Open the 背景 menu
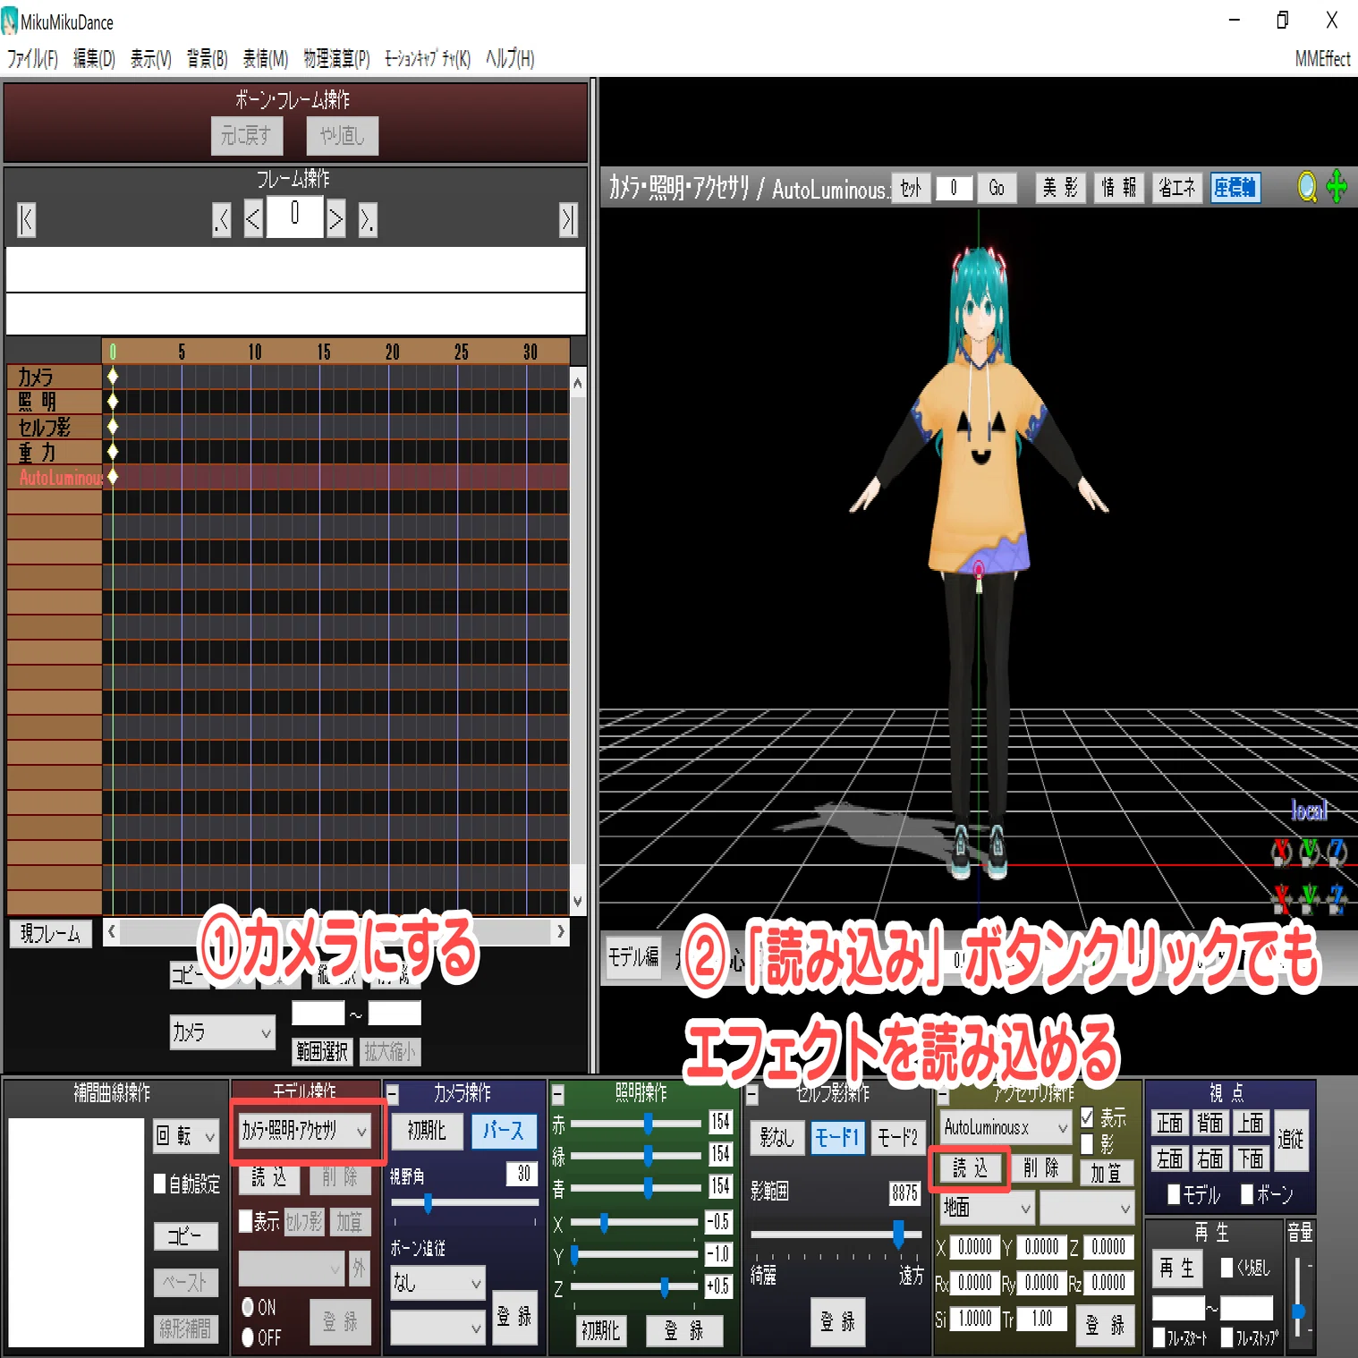The width and height of the screenshot is (1358, 1358). click(x=207, y=59)
